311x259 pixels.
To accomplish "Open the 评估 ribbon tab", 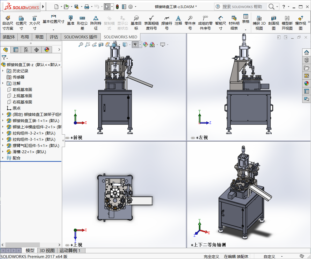I will pos(54,37).
